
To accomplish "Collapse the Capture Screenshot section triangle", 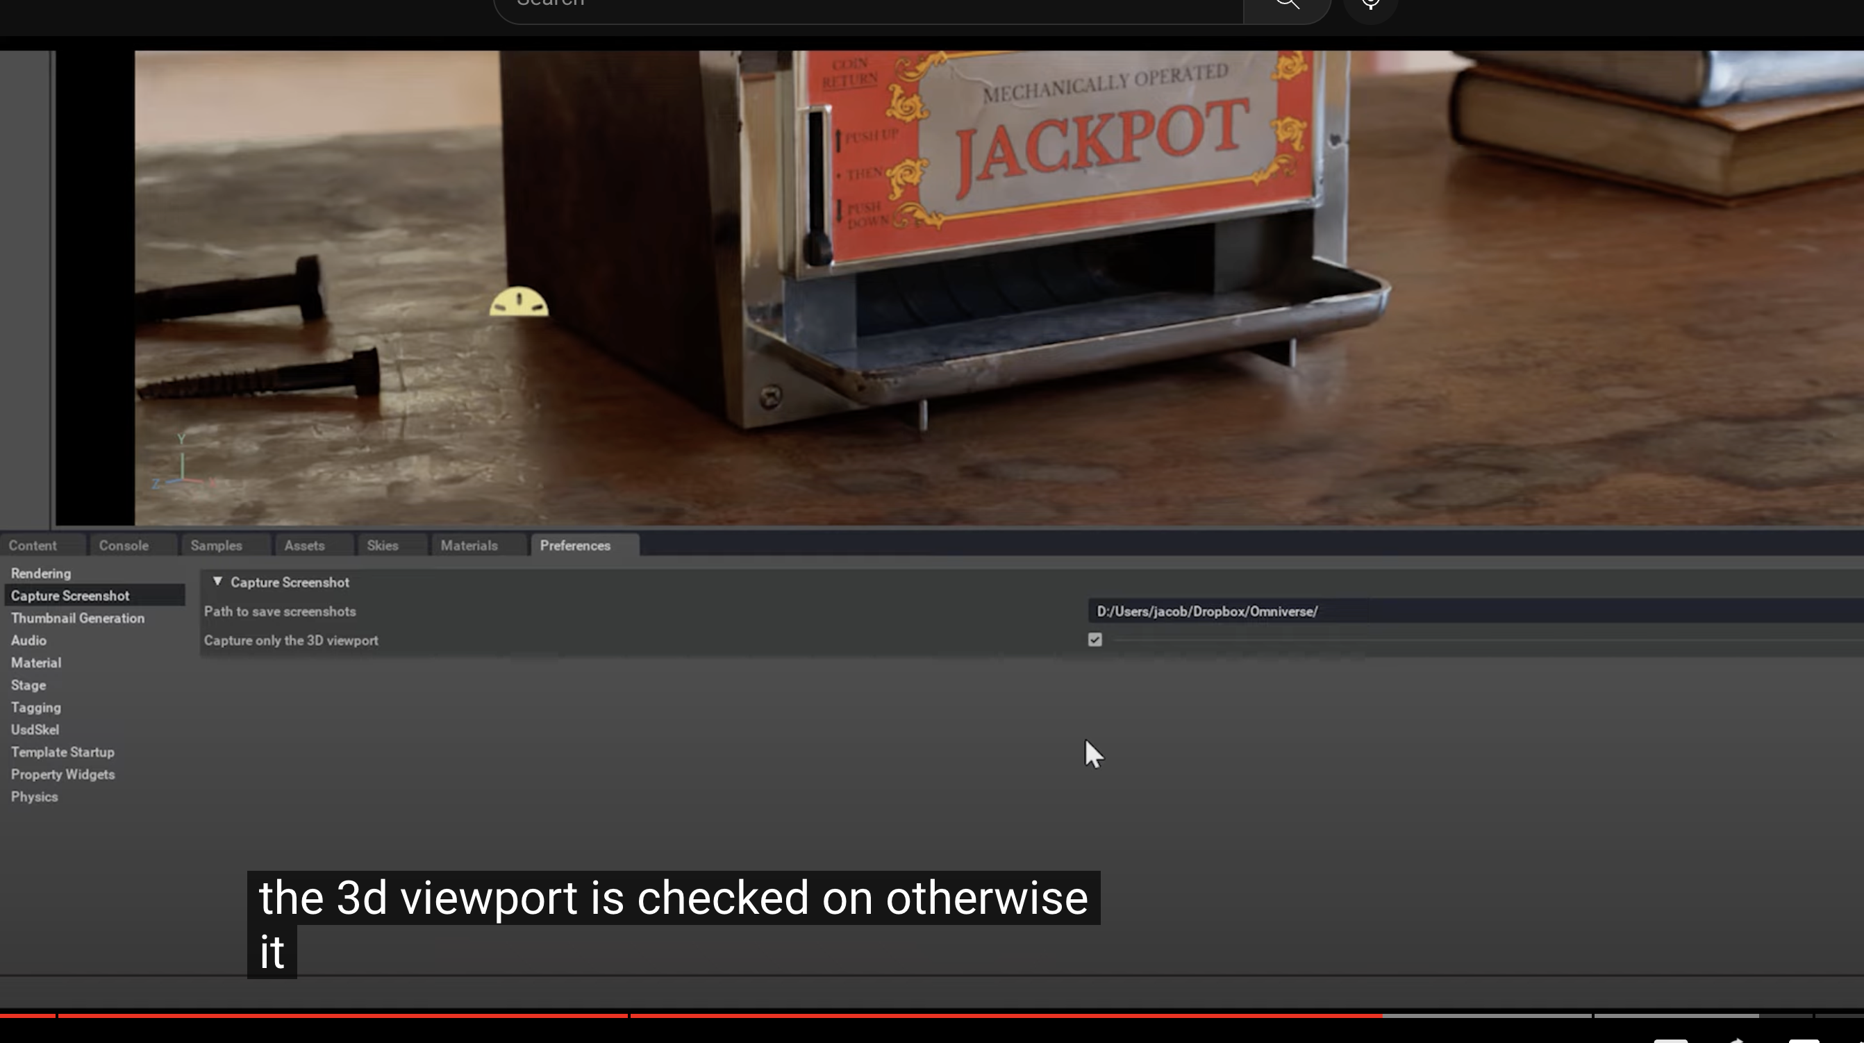I will (x=217, y=581).
